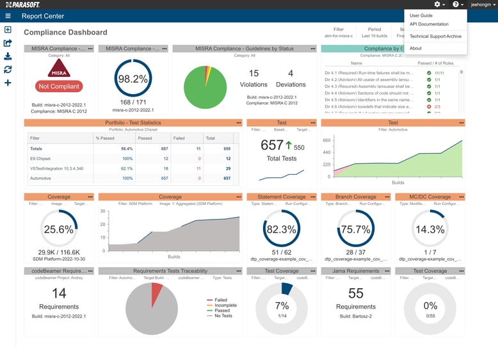The height and width of the screenshot is (347, 498).
Task: Open options of Test Coverage 0% widget
Action: coord(462,271)
